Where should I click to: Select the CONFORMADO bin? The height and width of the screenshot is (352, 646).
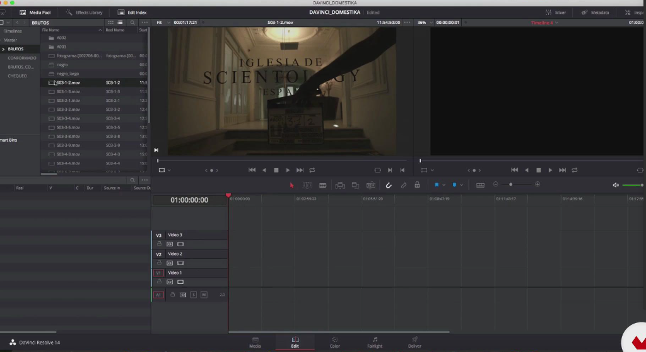click(22, 58)
